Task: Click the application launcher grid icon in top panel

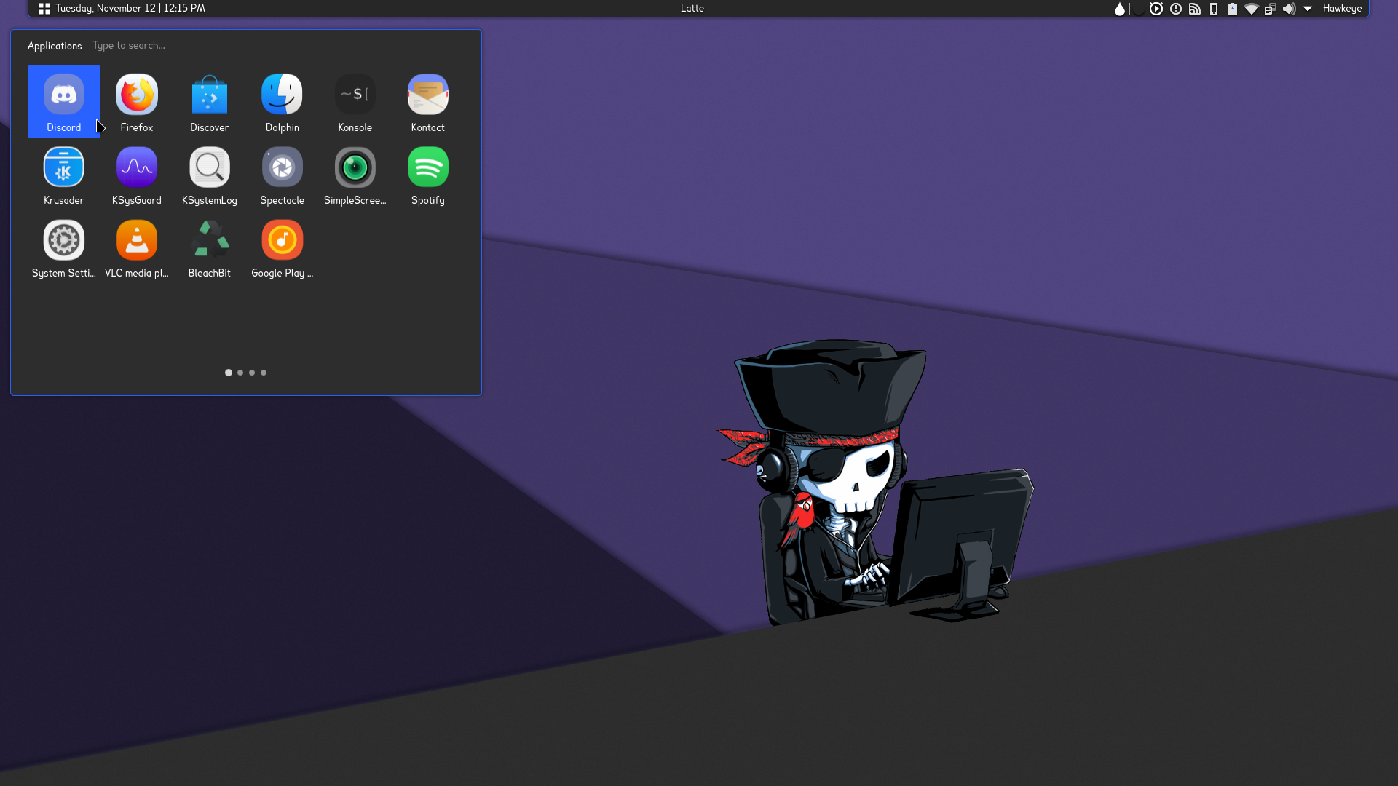Action: click(44, 9)
